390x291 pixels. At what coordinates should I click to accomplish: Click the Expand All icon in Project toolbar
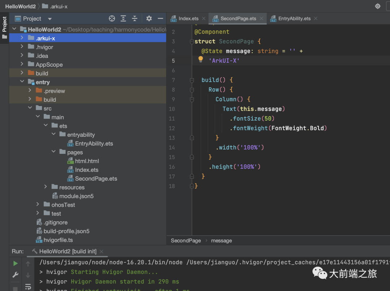(123, 18)
